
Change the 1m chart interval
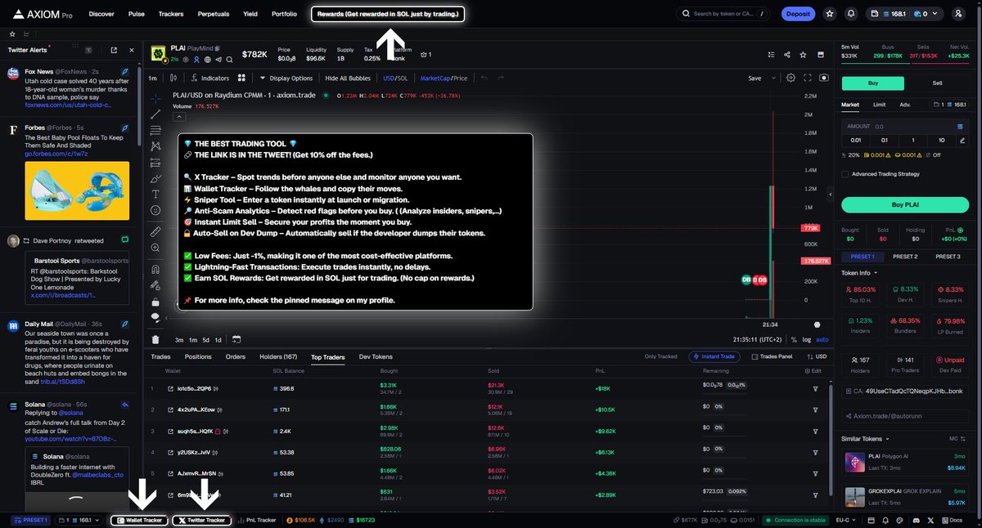click(153, 78)
